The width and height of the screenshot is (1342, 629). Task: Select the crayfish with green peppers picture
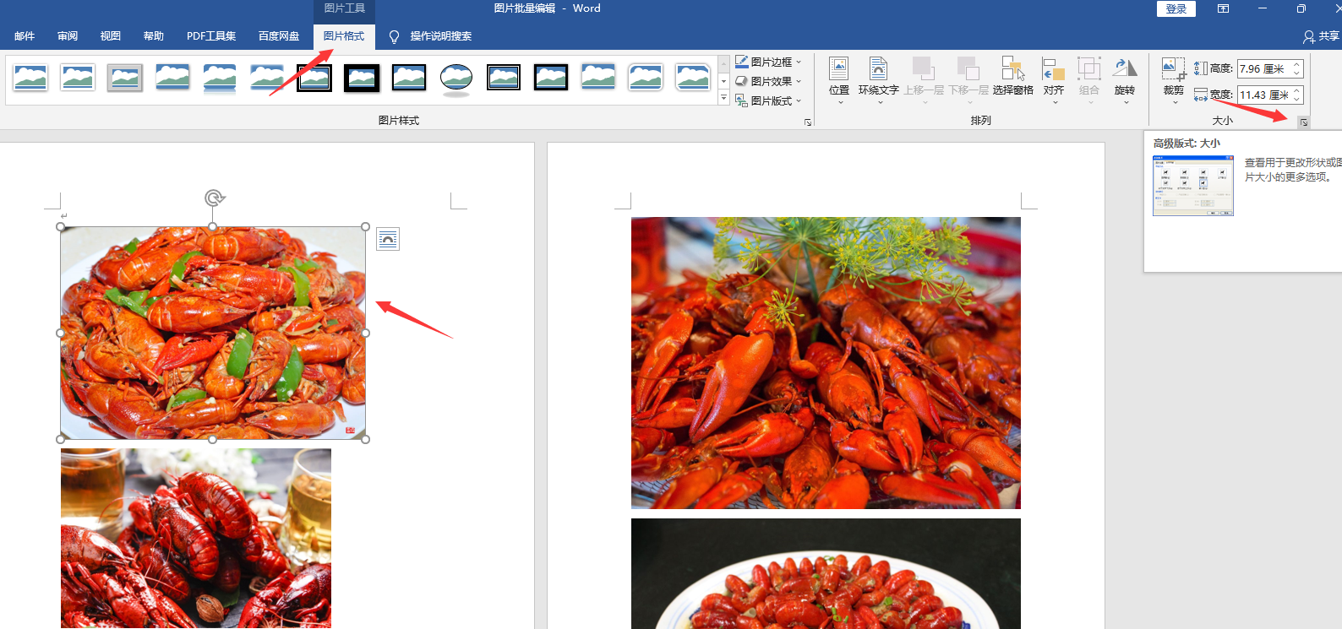[213, 333]
